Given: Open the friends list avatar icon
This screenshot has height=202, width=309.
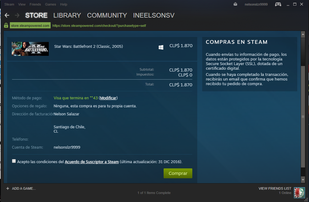Looking at the screenshot, I should (299, 193).
